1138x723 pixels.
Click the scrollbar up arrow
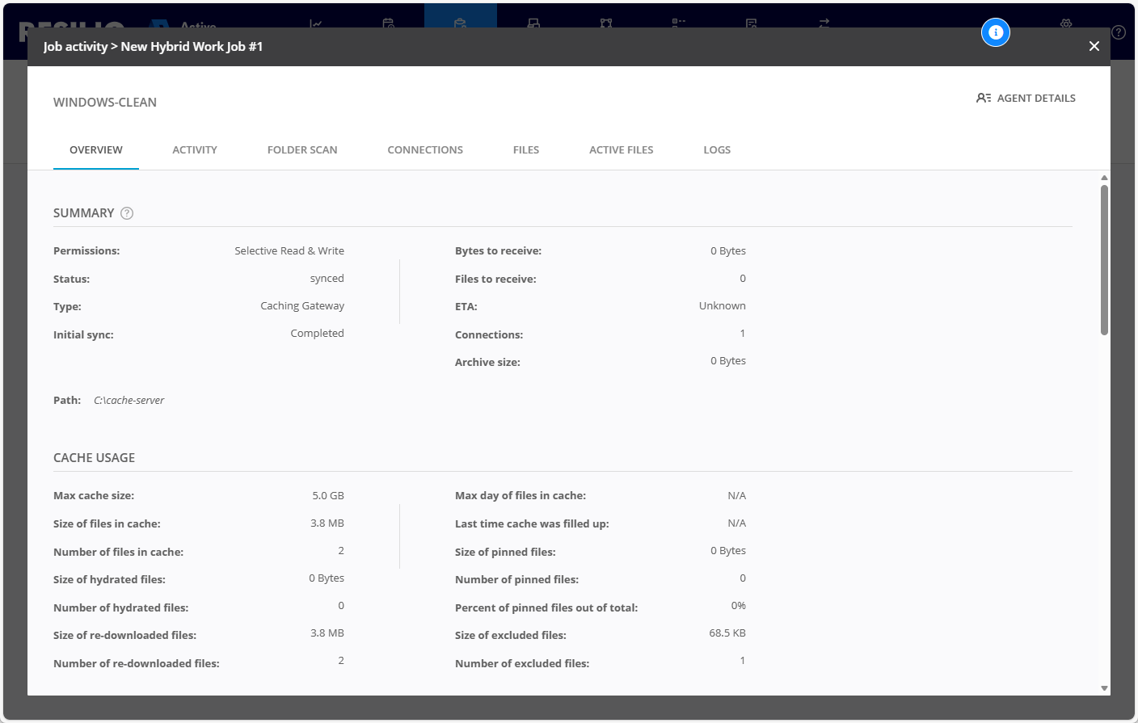pyautogui.click(x=1104, y=178)
